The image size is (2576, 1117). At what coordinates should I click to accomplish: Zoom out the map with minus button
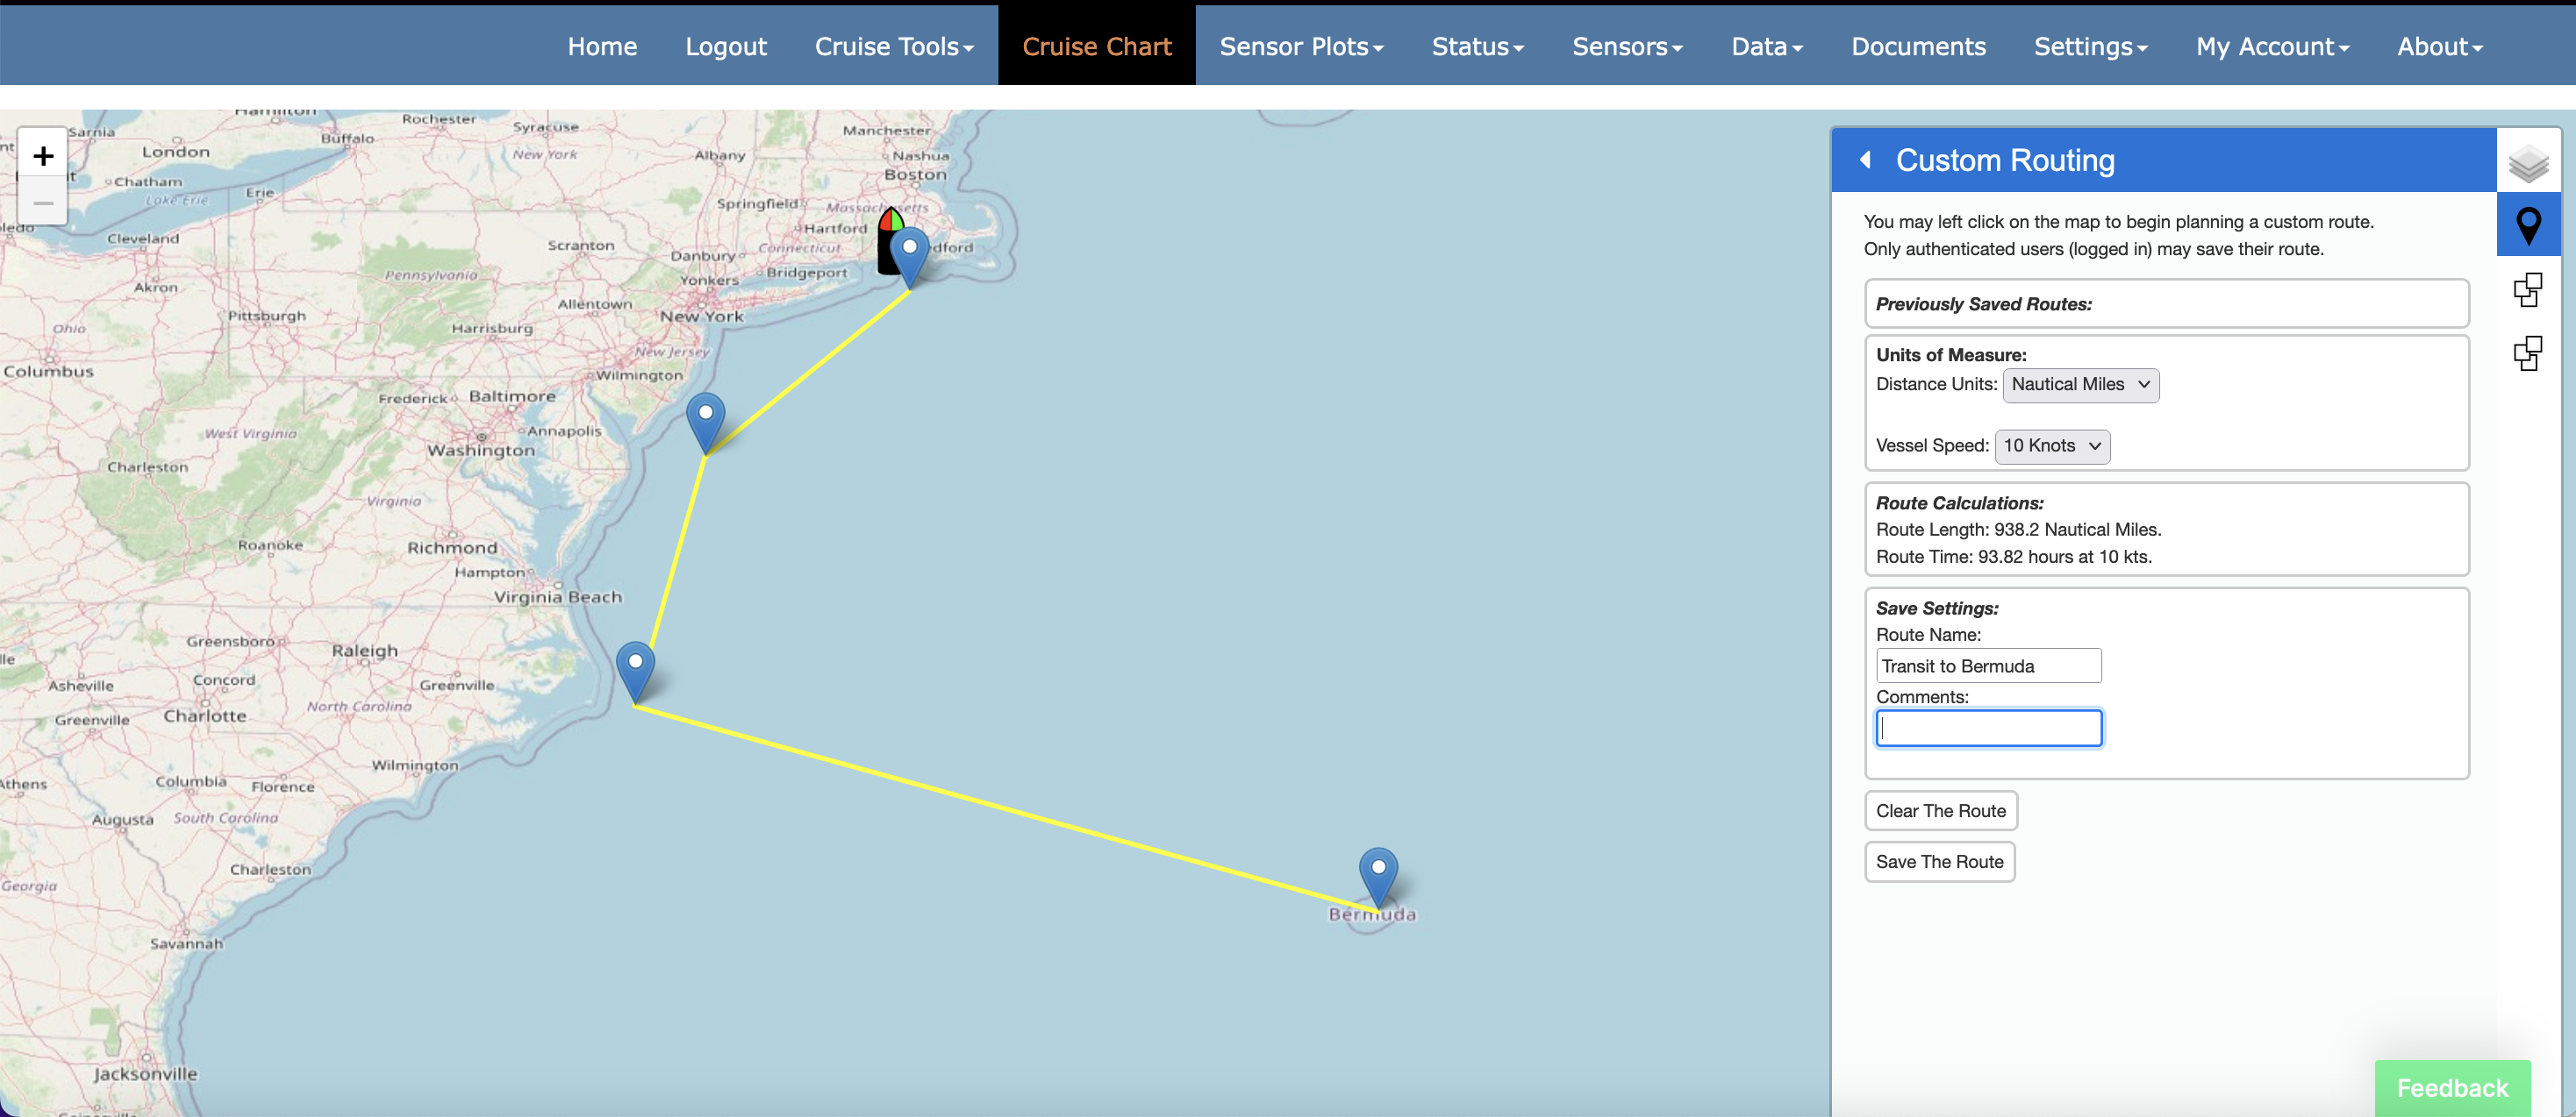click(43, 203)
